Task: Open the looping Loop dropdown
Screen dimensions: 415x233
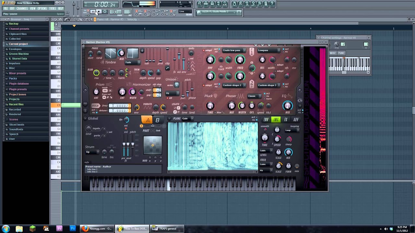Action: (292, 130)
